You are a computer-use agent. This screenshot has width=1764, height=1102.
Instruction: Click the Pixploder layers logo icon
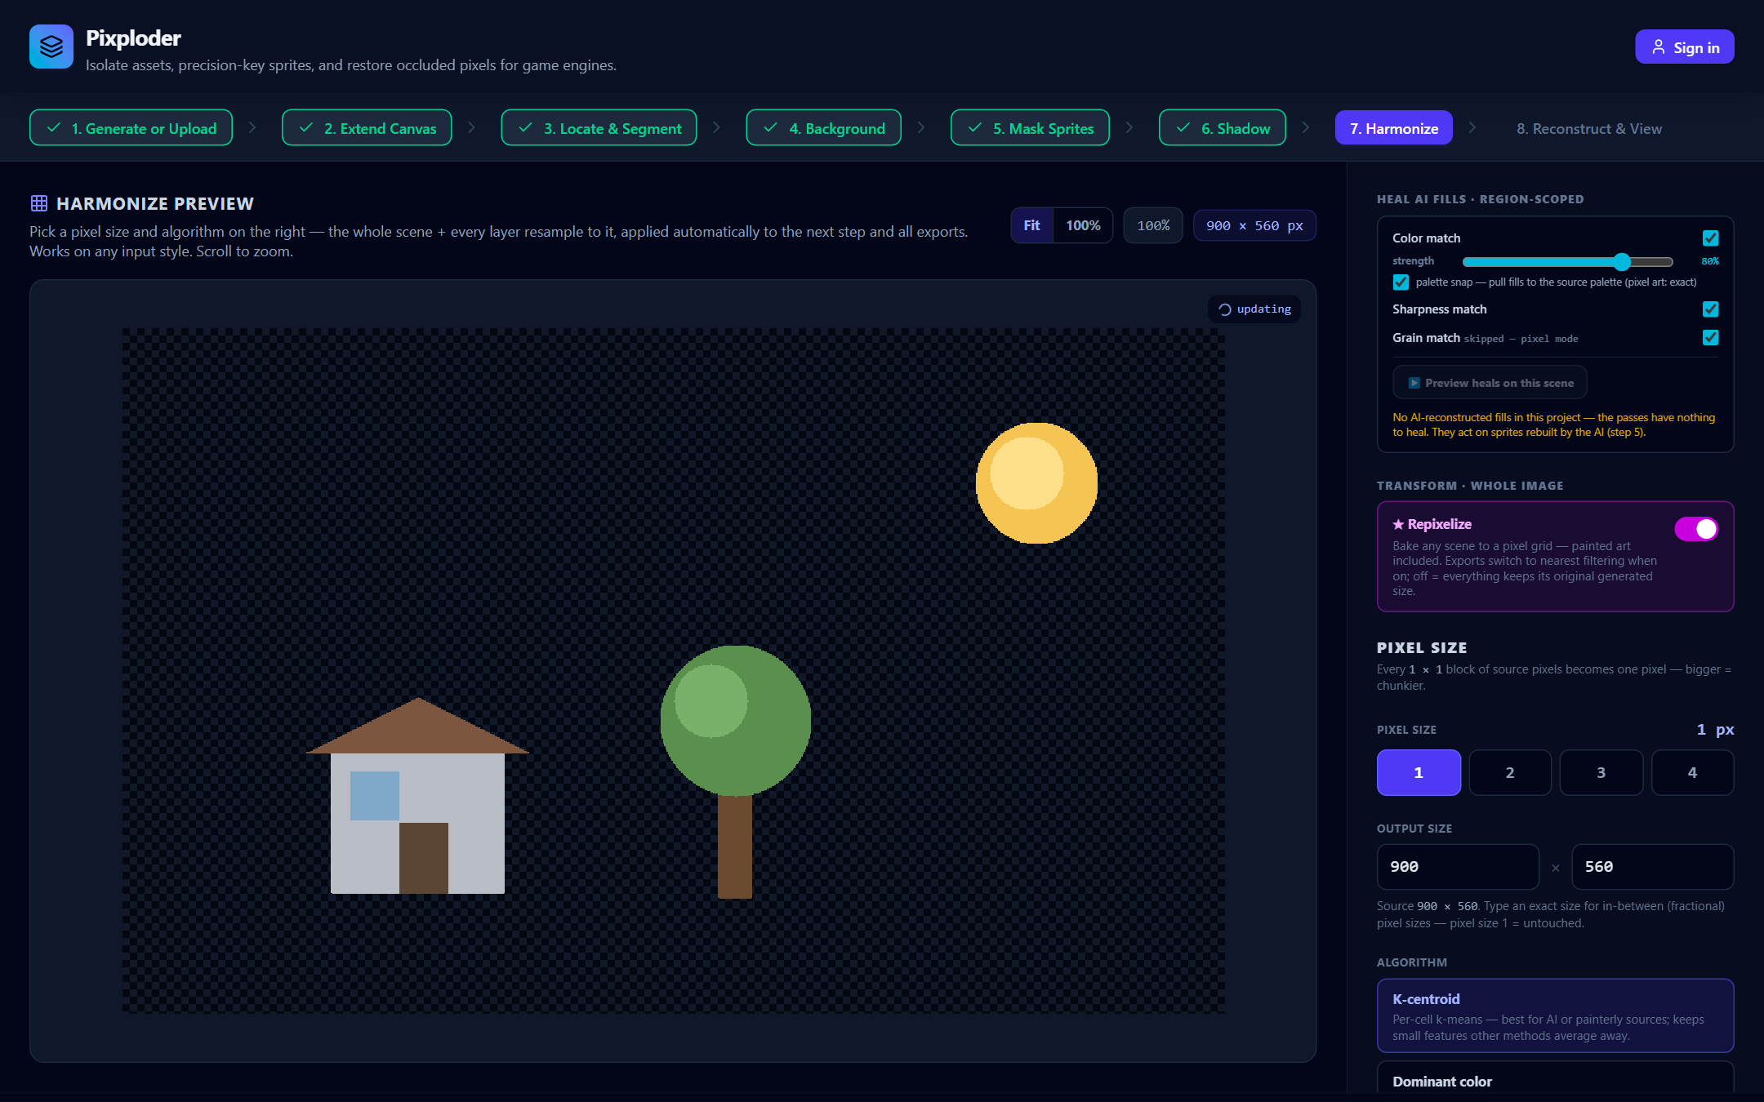click(51, 47)
